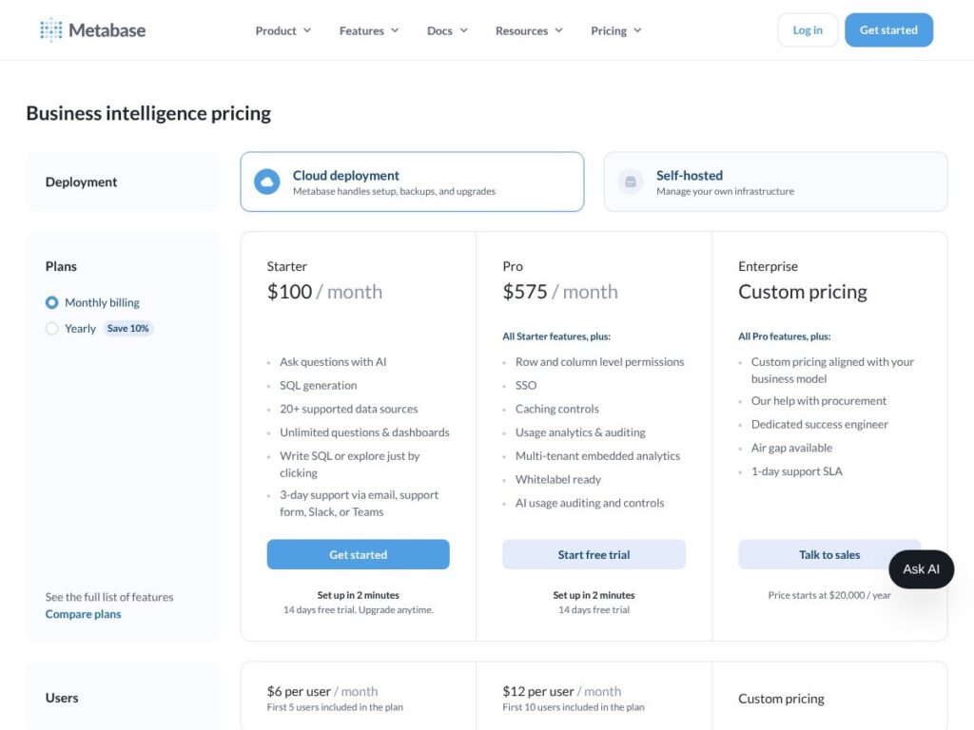Click the Metabase logo icon
Image resolution: width=974 pixels, height=730 pixels.
(x=51, y=29)
